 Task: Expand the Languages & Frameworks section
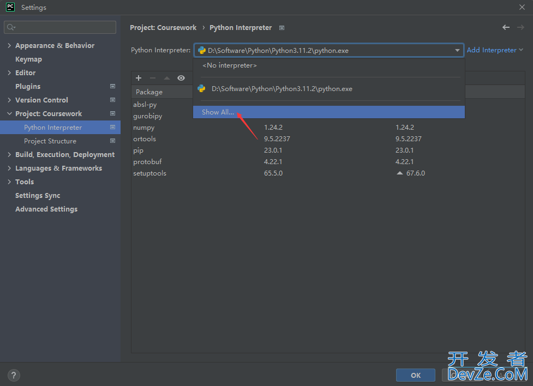point(9,168)
